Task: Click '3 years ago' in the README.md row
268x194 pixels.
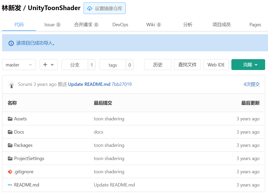Action: 248,185
